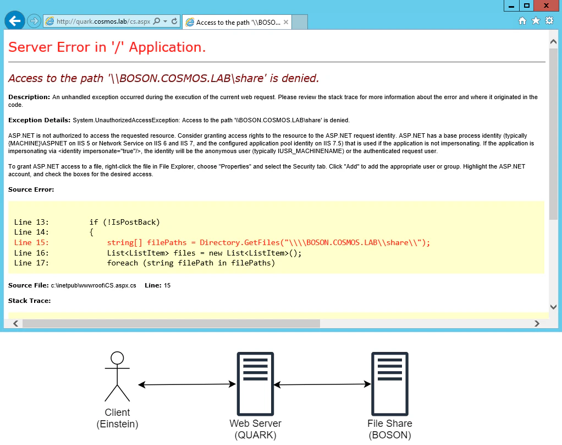This screenshot has height=445, width=562.
Task: Open the Tools gear menu
Action: 549,21
